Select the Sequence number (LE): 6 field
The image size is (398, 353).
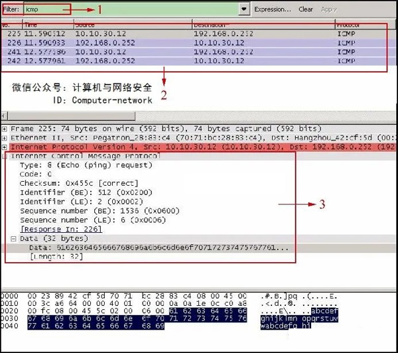click(x=93, y=220)
